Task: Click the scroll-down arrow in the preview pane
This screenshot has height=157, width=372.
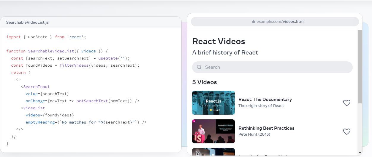Action: [360, 153]
